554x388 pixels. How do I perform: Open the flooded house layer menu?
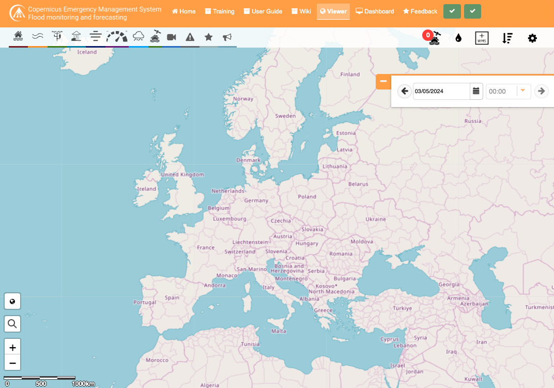click(19, 37)
